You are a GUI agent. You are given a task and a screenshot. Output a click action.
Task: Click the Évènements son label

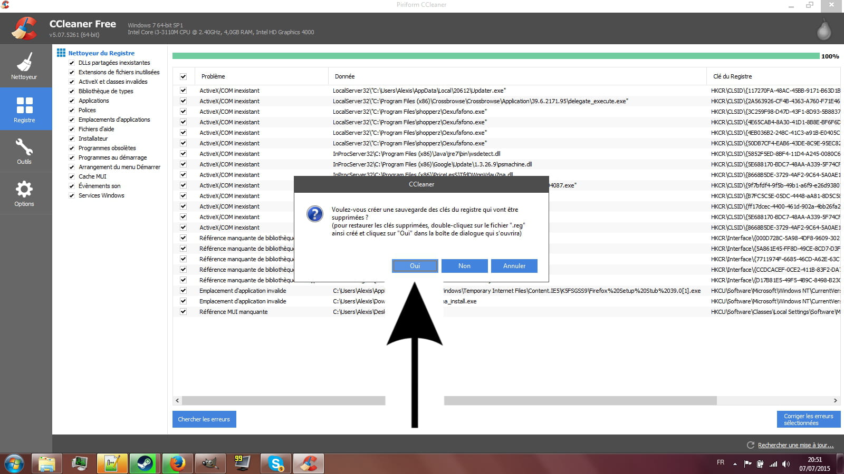(100, 186)
